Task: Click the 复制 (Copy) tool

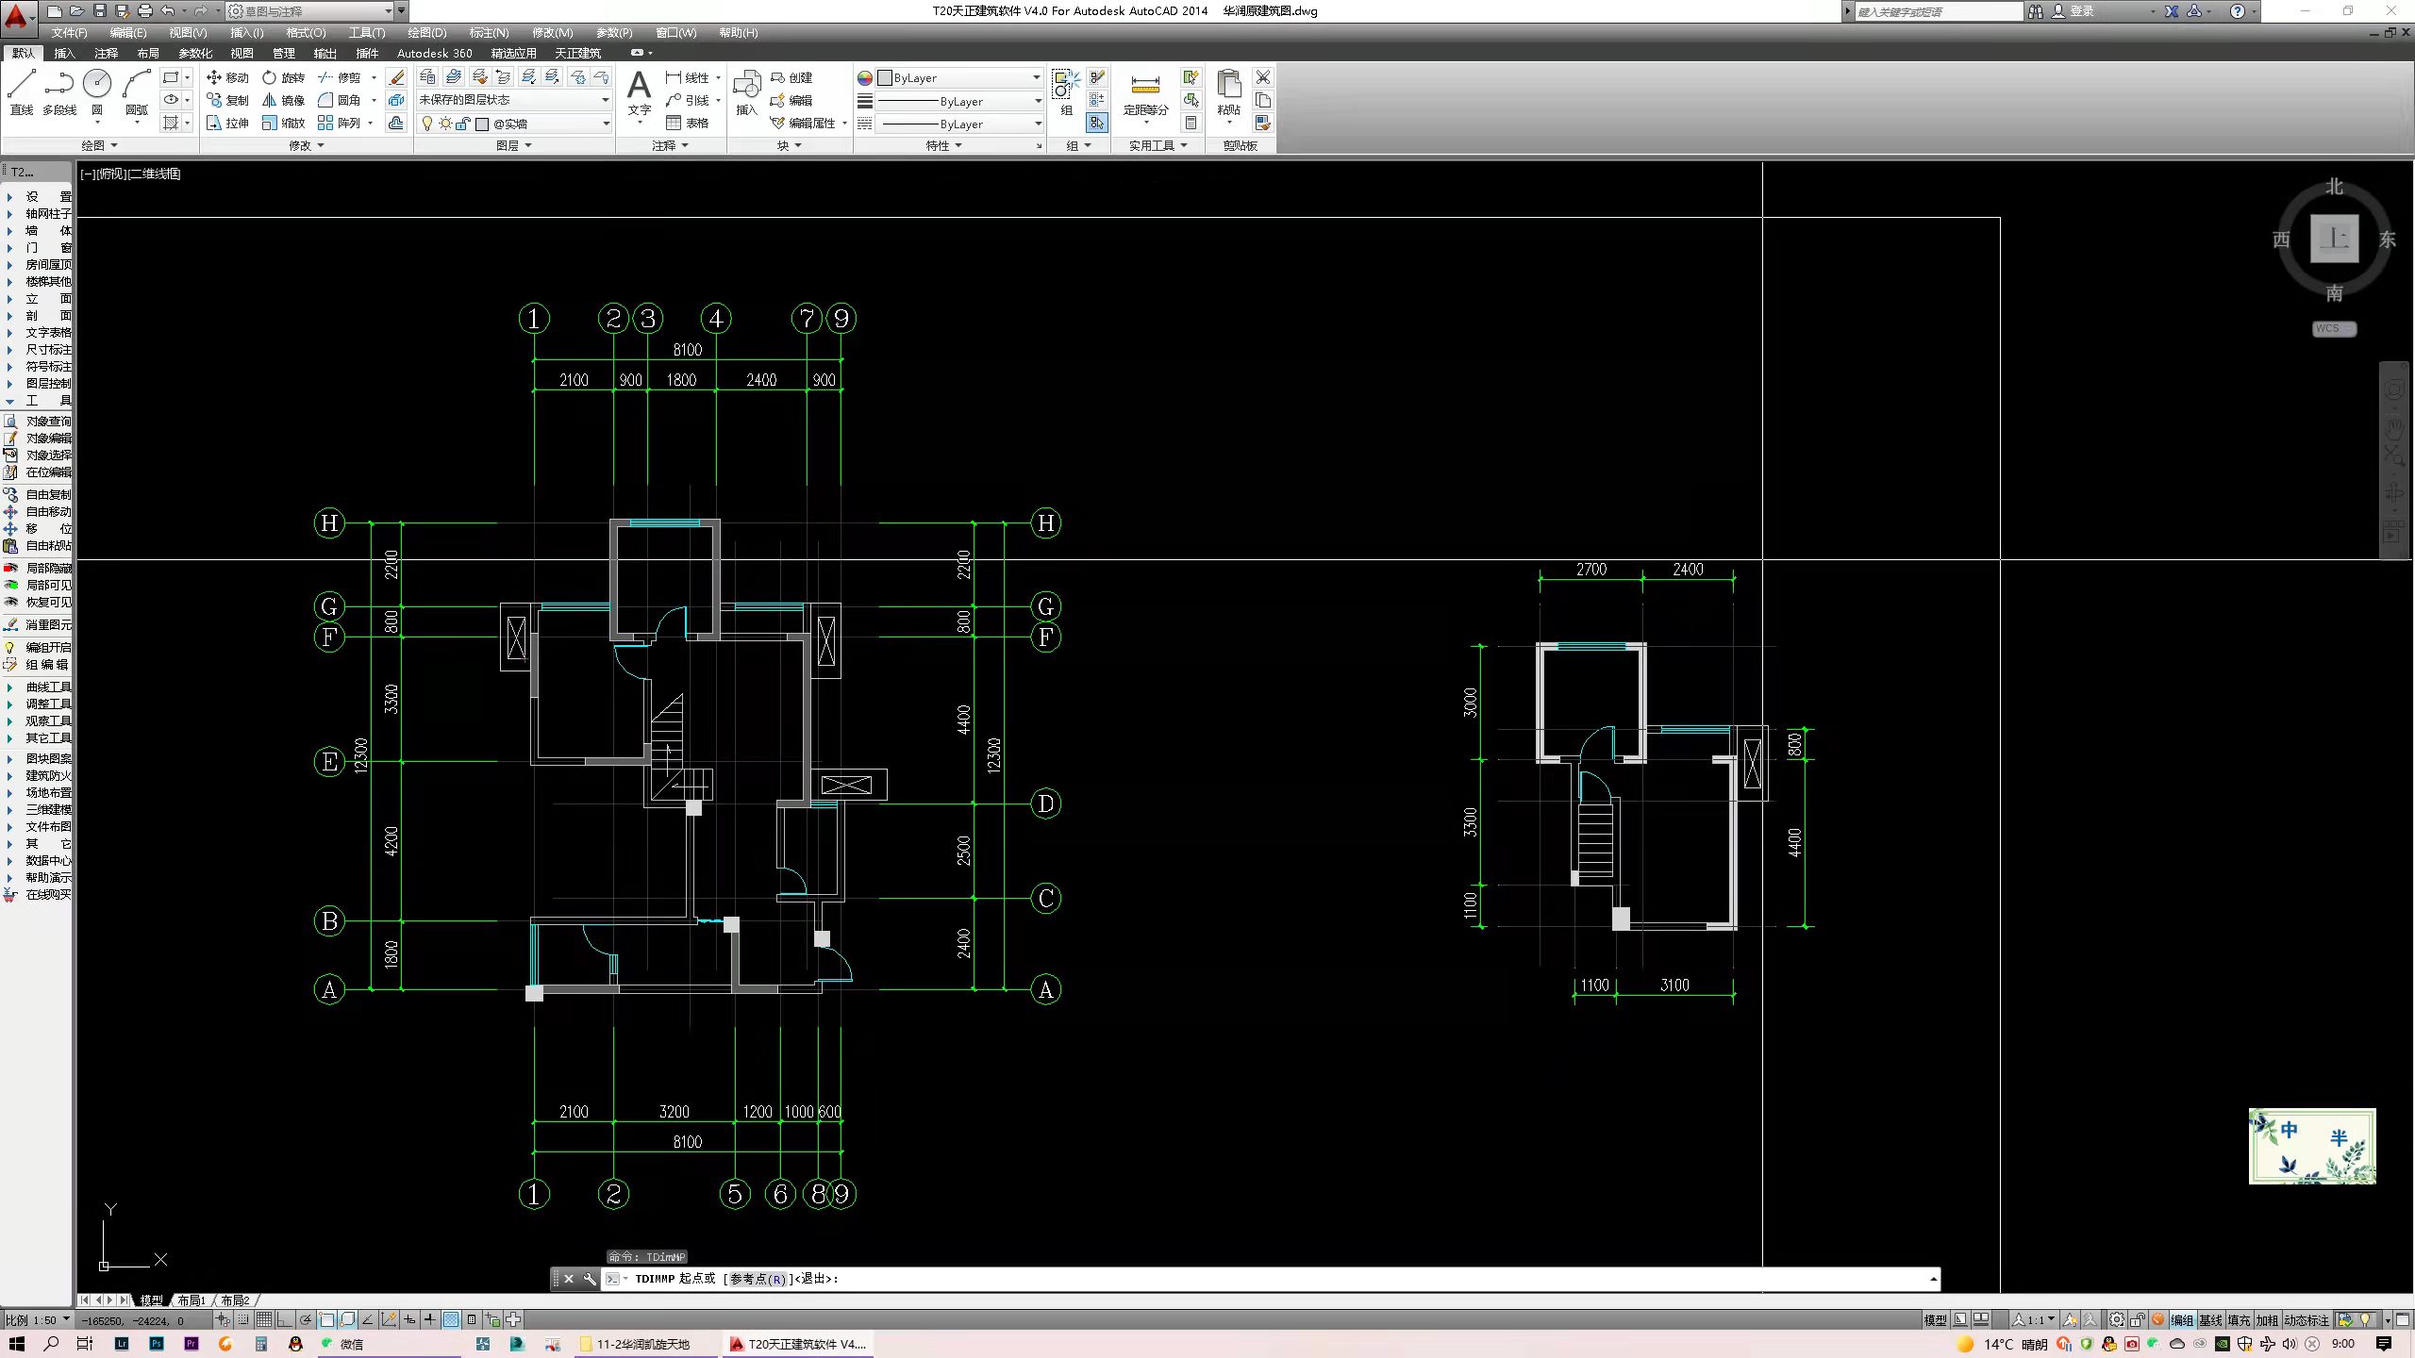Action: (x=227, y=100)
